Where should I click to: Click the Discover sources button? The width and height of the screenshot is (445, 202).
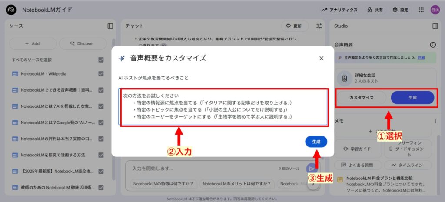[x=83, y=44]
